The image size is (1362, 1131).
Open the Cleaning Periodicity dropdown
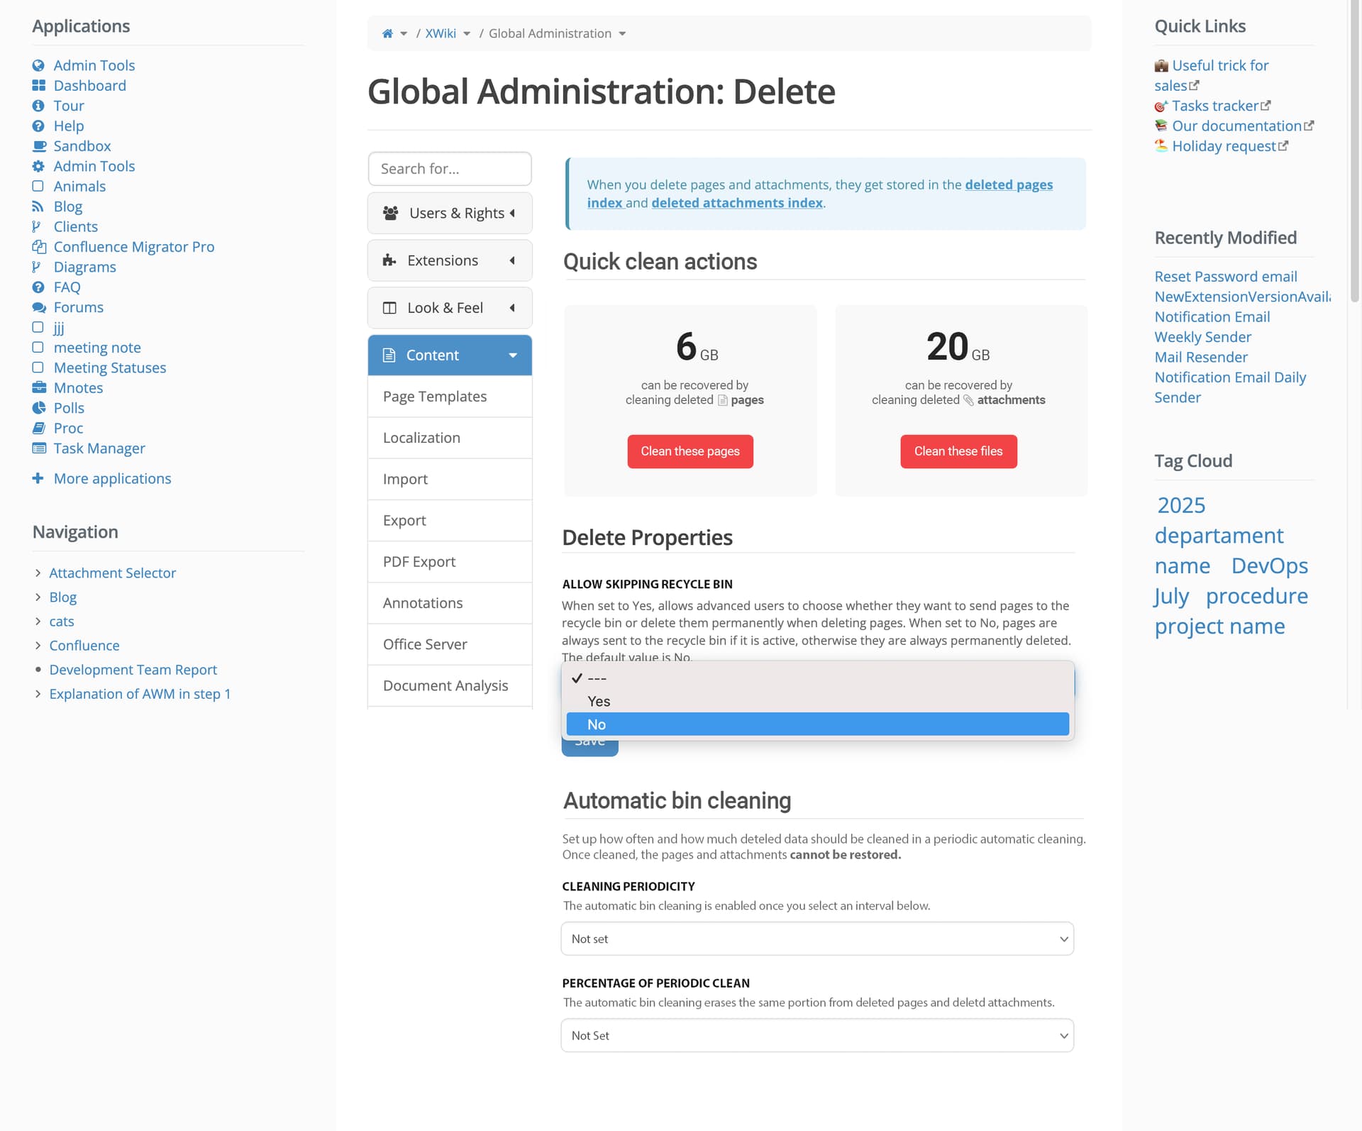[x=817, y=939]
